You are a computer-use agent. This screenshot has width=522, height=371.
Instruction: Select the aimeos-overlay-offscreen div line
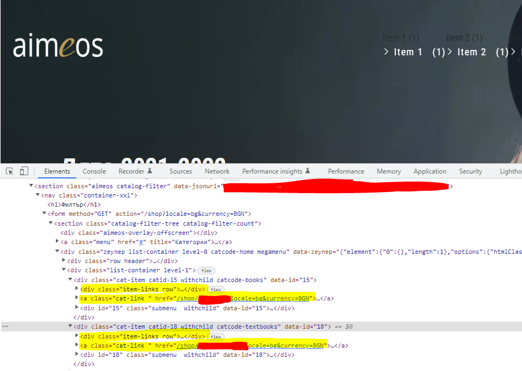(x=139, y=233)
